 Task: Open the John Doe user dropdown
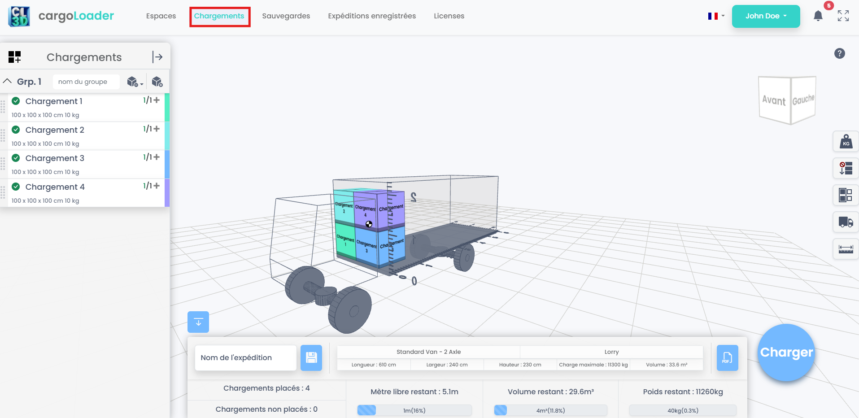click(x=766, y=16)
